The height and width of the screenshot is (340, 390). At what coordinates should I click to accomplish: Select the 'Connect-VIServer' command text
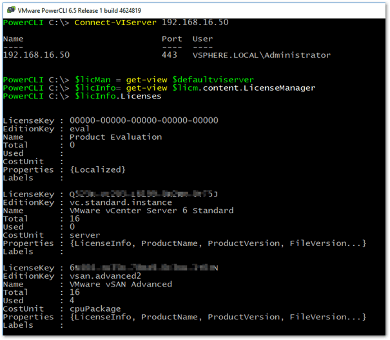tap(115, 23)
